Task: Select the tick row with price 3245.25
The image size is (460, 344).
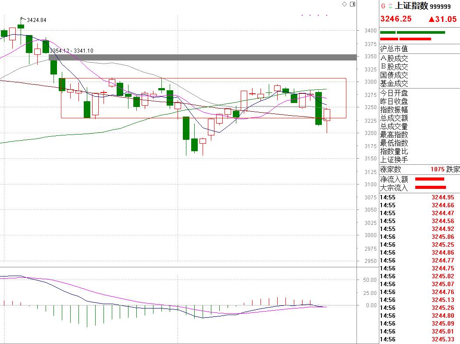Action: pyautogui.click(x=420, y=245)
